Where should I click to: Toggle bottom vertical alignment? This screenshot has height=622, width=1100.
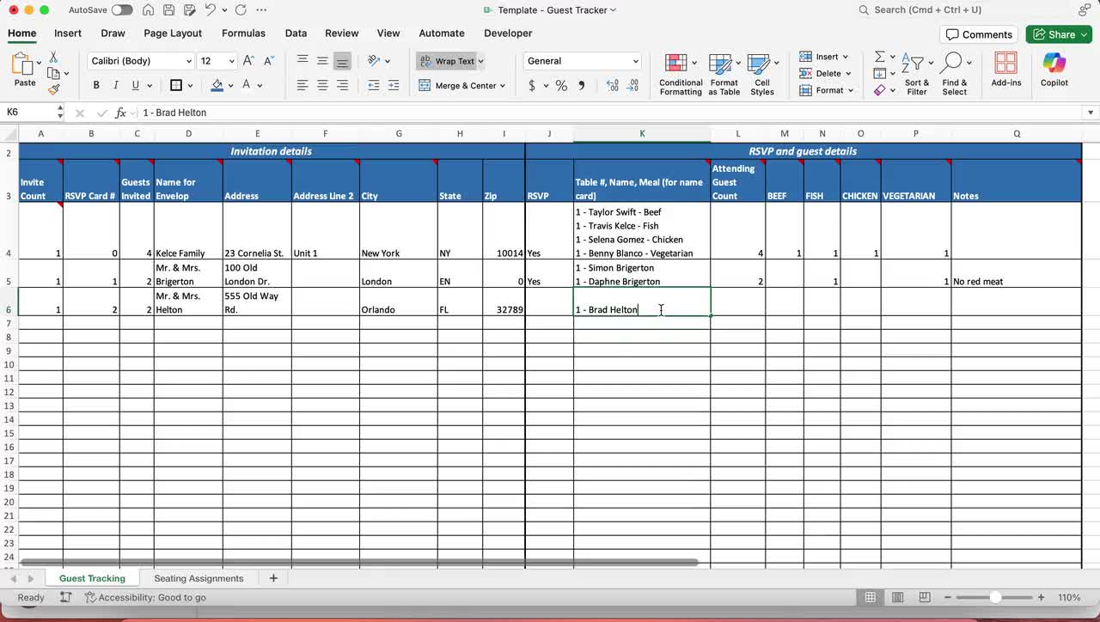[342, 61]
